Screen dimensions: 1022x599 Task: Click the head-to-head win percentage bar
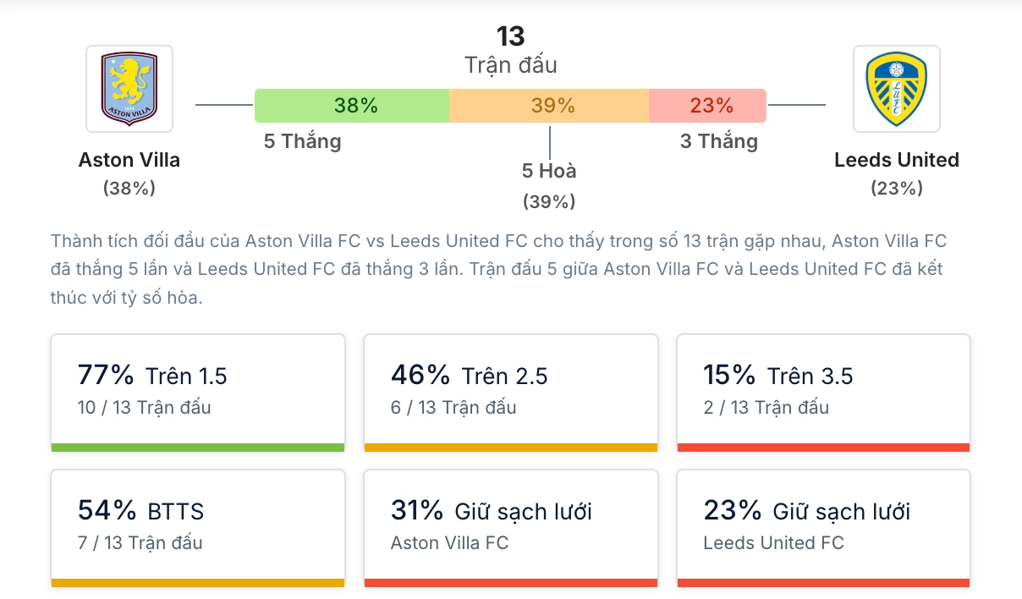[x=510, y=105]
